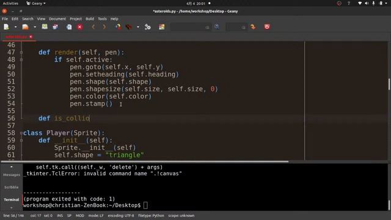The height and width of the screenshot is (220, 391).
Task: Collapse the 'if self.active' fold marker
Action: click(x=21, y=60)
